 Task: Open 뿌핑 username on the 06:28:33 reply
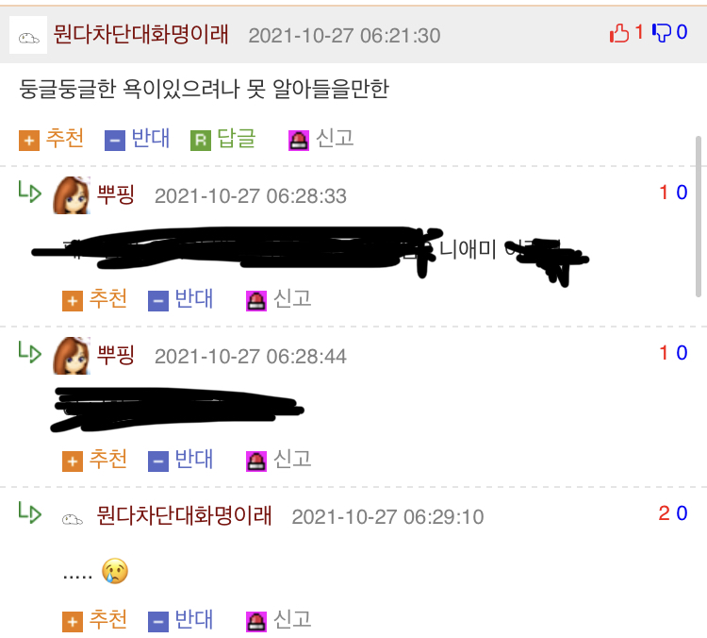pyautogui.click(x=116, y=195)
